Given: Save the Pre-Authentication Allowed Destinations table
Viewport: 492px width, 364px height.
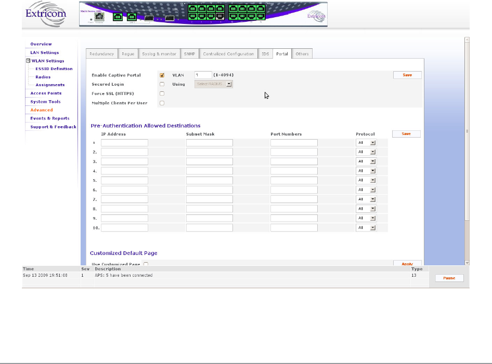Looking at the screenshot, I should pos(406,134).
